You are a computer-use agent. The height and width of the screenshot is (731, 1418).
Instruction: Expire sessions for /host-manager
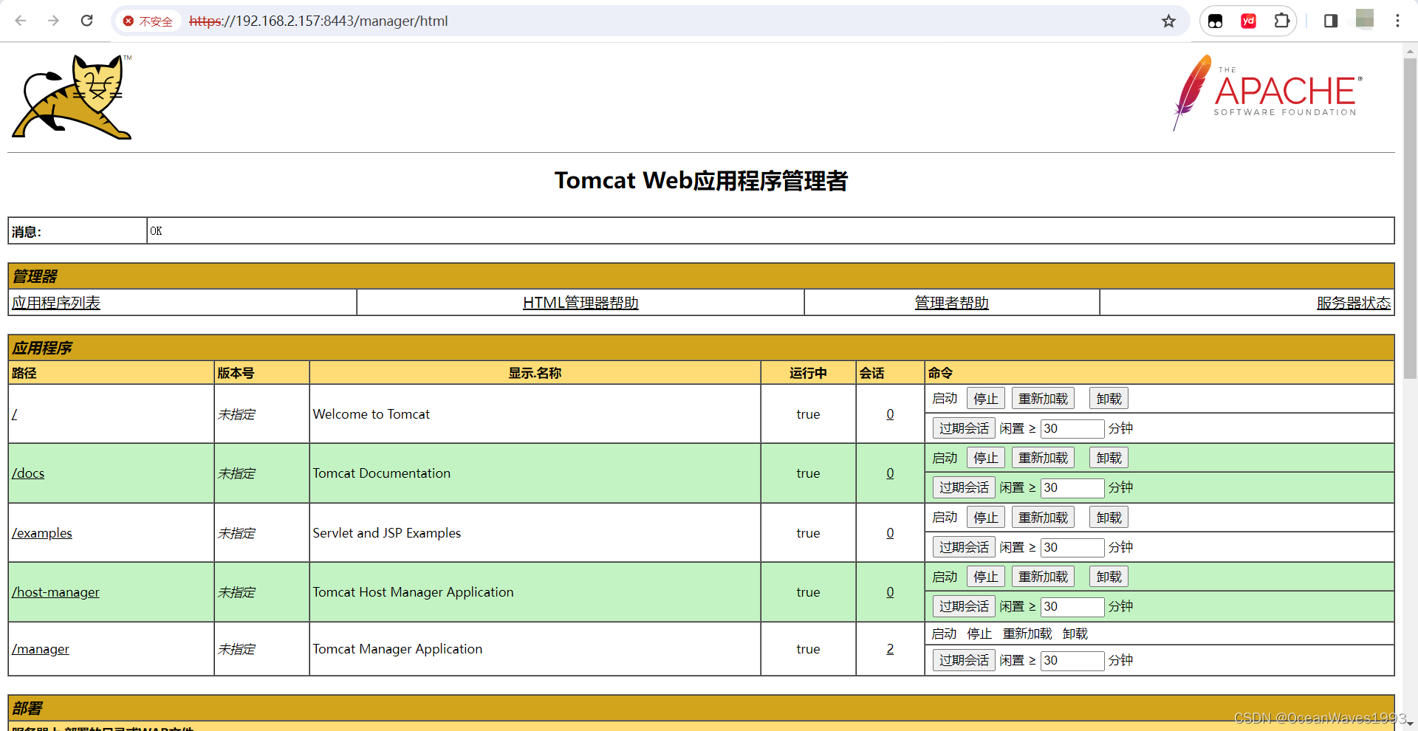(964, 606)
